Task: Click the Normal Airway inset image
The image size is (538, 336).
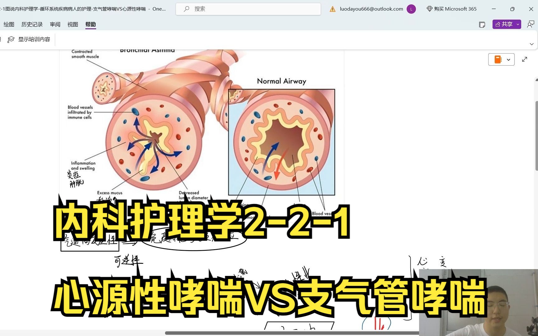Action: tap(281, 142)
